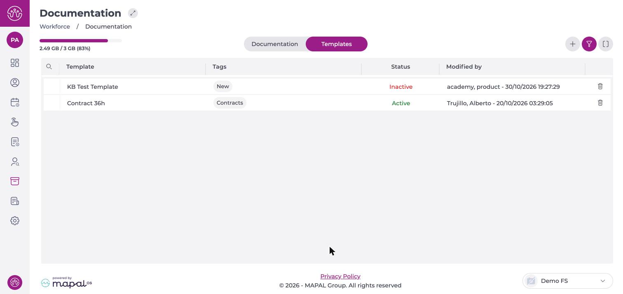This screenshot has height=294, width=623.
Task: Click the MAPAL logo at top left
Action: point(15,13)
